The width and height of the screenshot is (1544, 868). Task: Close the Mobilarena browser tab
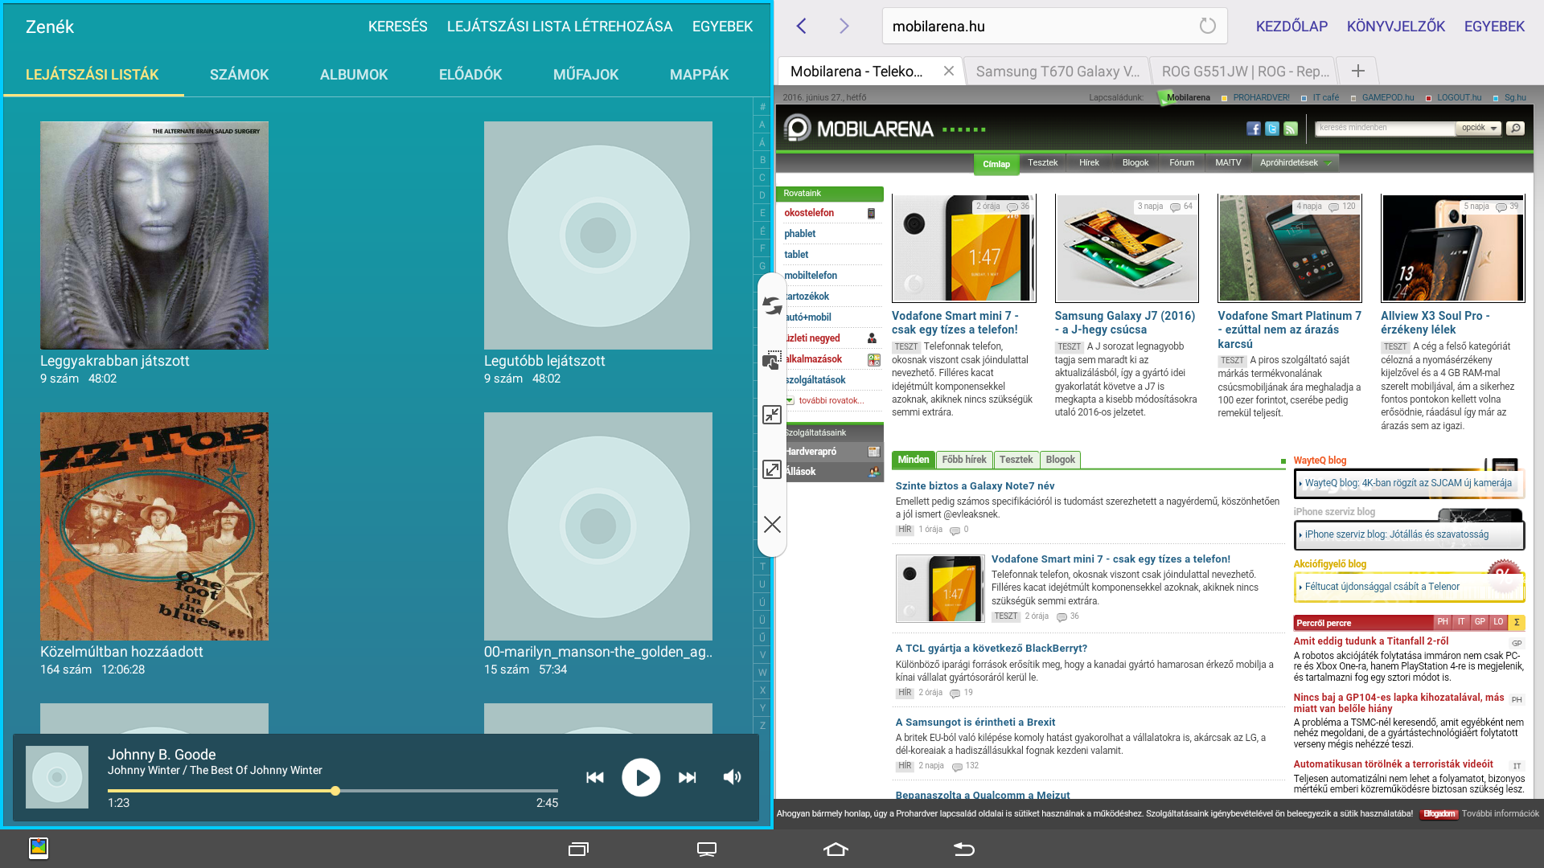[949, 71]
